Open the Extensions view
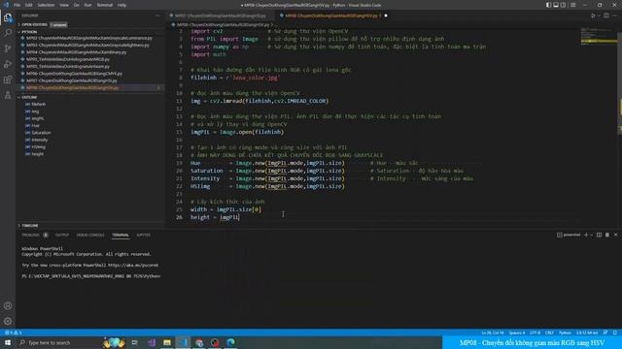This screenshot has width=622, height=349. [x=8, y=79]
